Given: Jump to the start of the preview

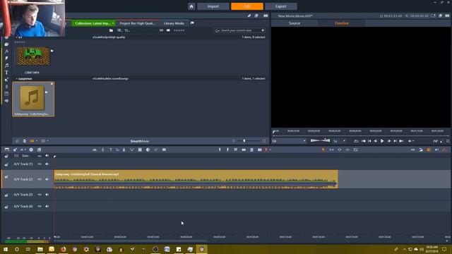Looking at the screenshot, I should (363, 141).
